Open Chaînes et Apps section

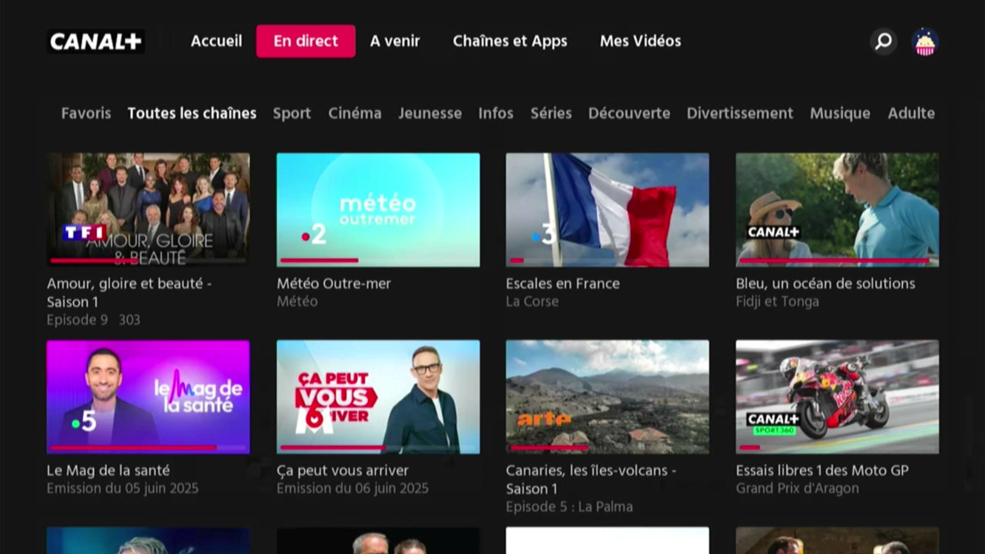coord(510,41)
